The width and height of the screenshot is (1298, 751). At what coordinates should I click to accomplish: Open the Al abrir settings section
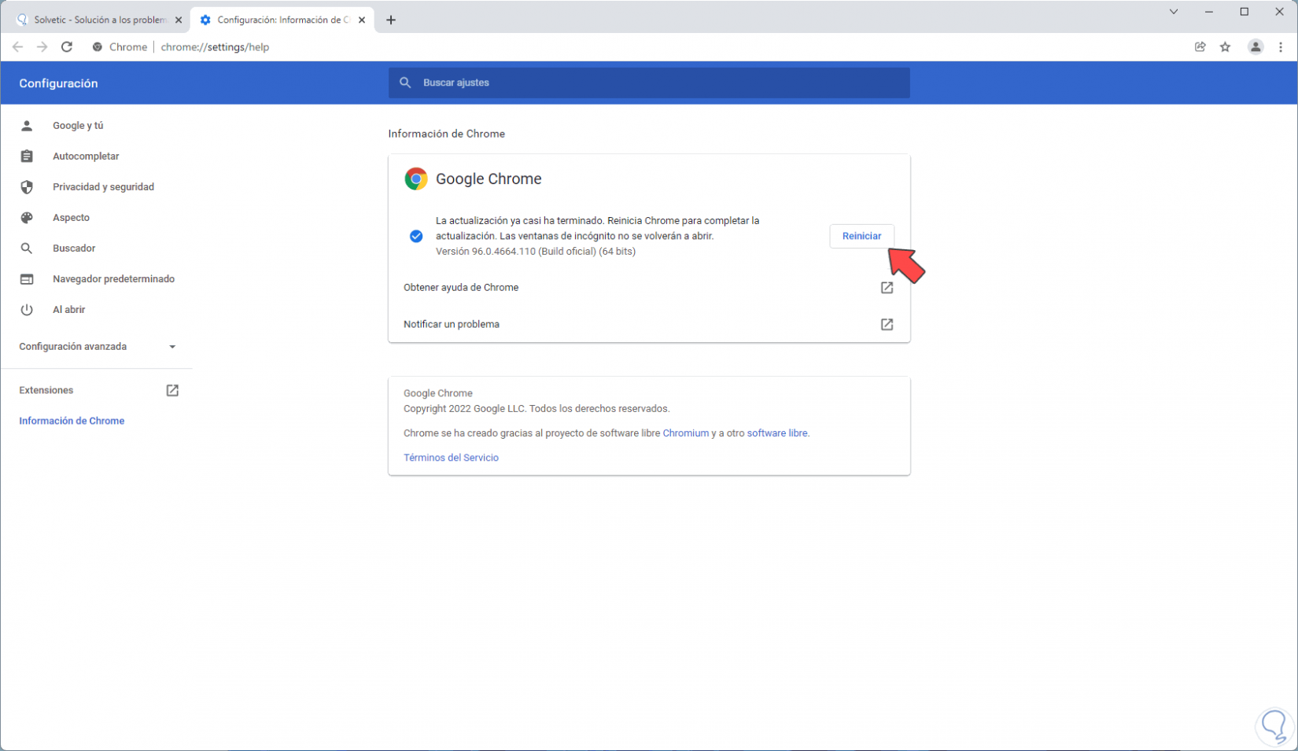tap(68, 310)
